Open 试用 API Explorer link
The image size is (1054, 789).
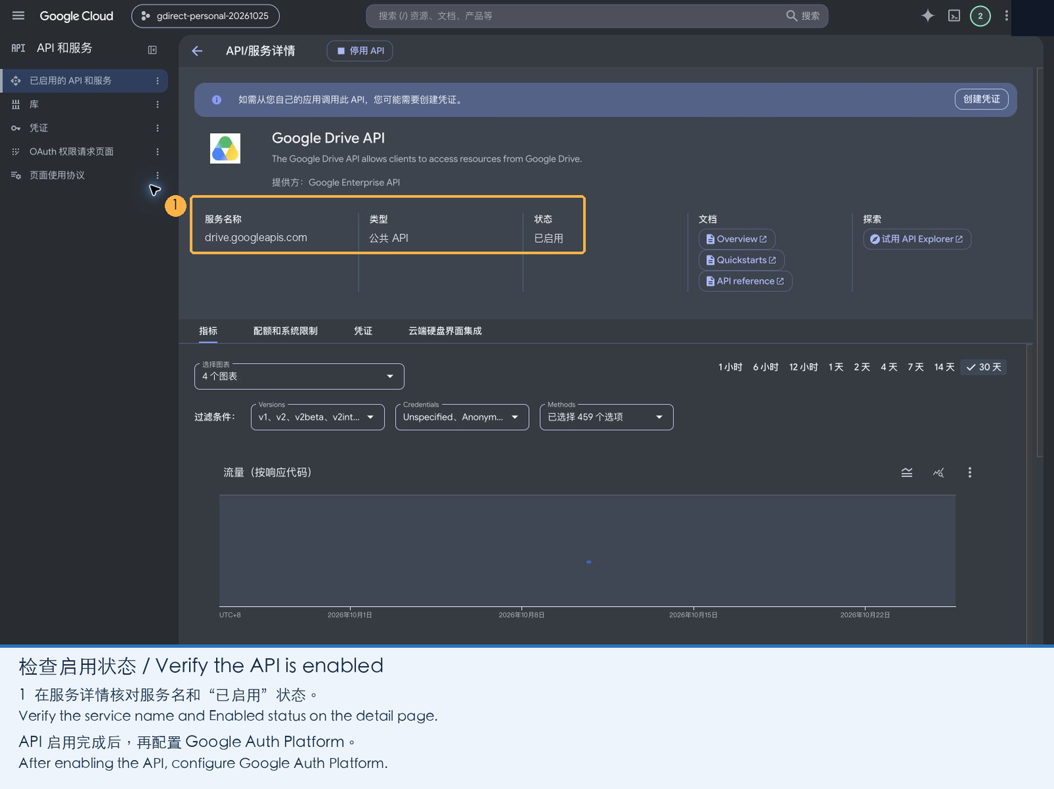(x=917, y=239)
